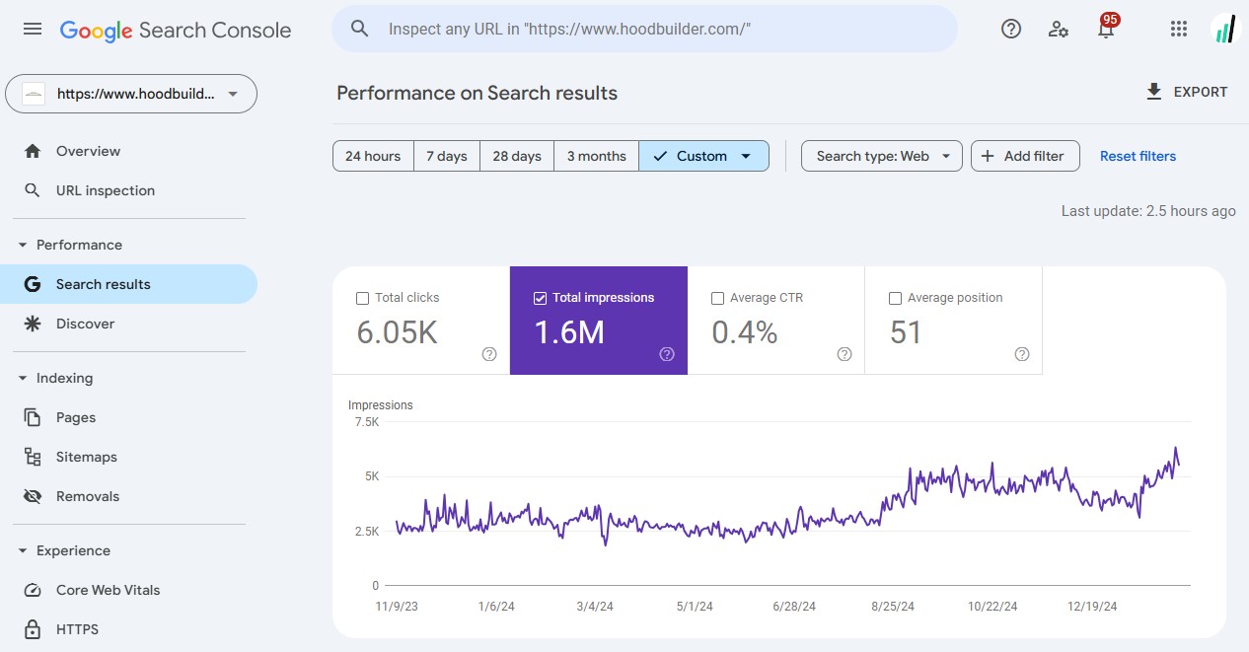Open the property selector dropdown
1249x652 pixels.
coord(131,95)
